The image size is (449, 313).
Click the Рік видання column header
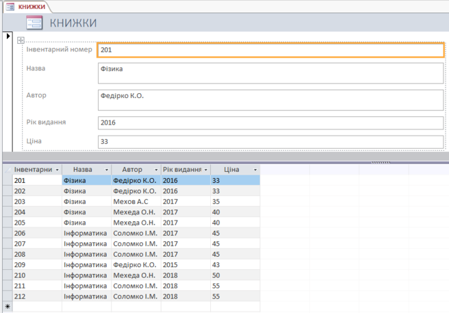coord(185,170)
